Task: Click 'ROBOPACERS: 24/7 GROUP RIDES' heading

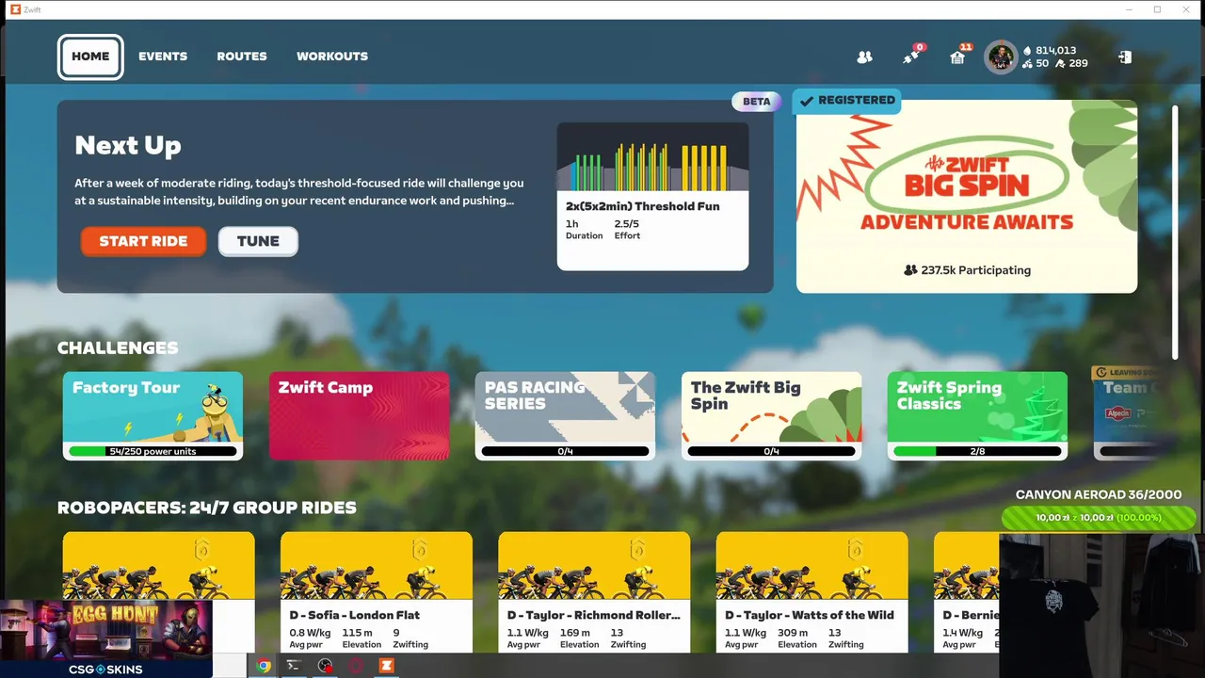Action: [207, 508]
